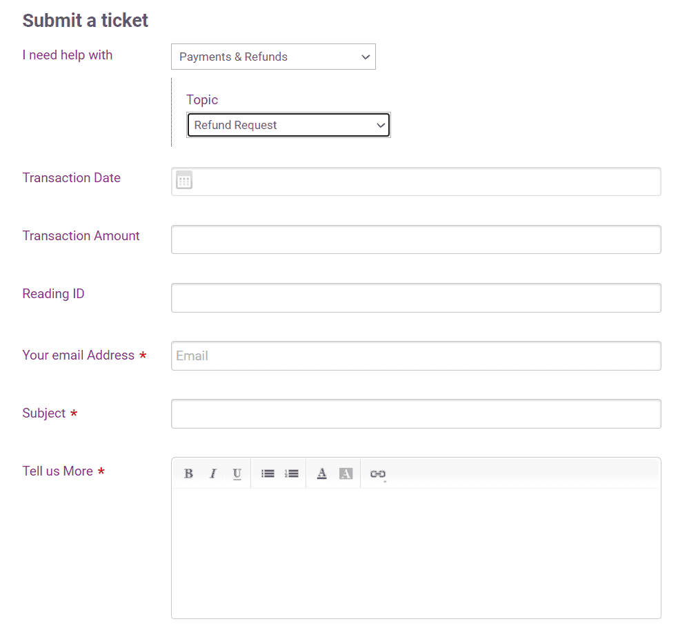Open the text color picker
Screen dimensions: 678x626
pyautogui.click(x=321, y=473)
